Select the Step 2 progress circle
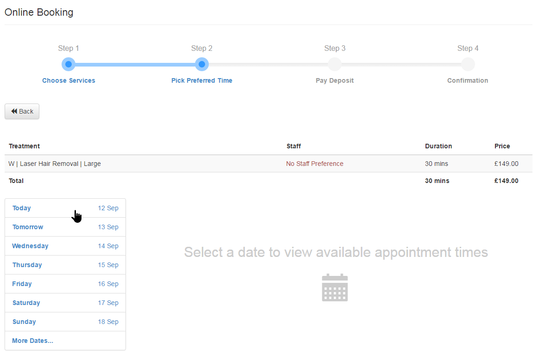 coord(201,64)
